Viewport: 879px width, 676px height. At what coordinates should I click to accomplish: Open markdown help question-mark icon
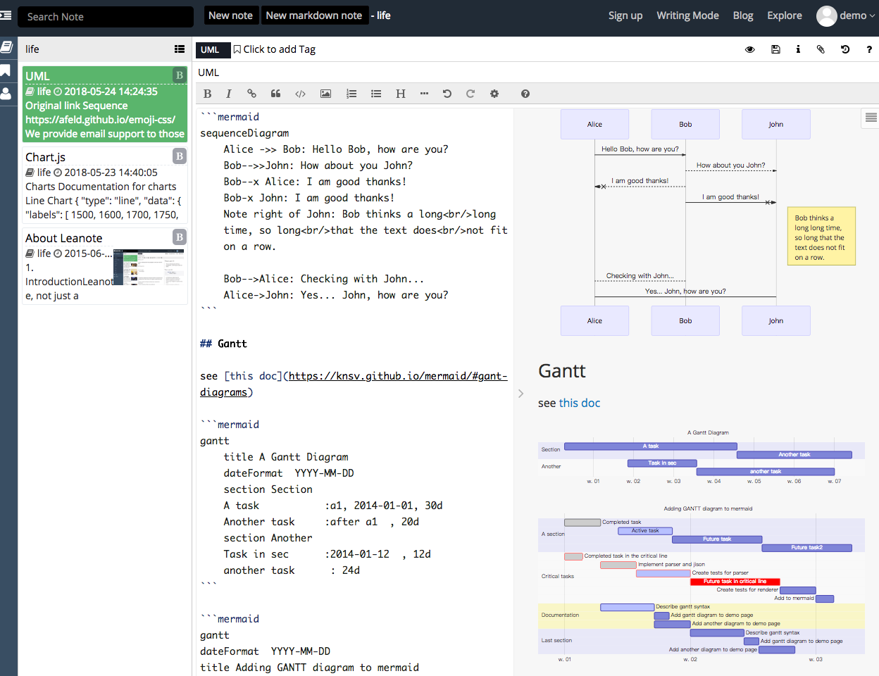[525, 94]
